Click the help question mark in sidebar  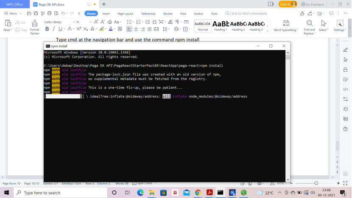(x=346, y=129)
